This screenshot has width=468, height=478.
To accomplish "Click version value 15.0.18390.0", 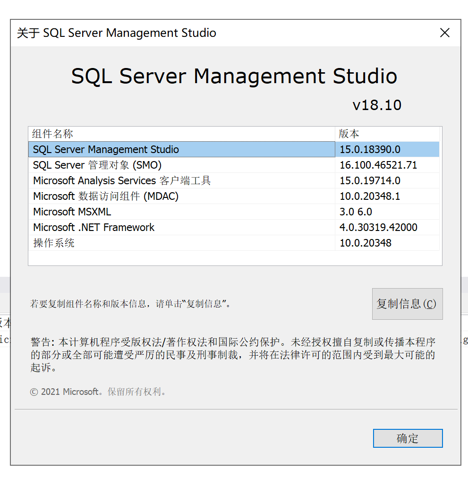I will (x=370, y=150).
